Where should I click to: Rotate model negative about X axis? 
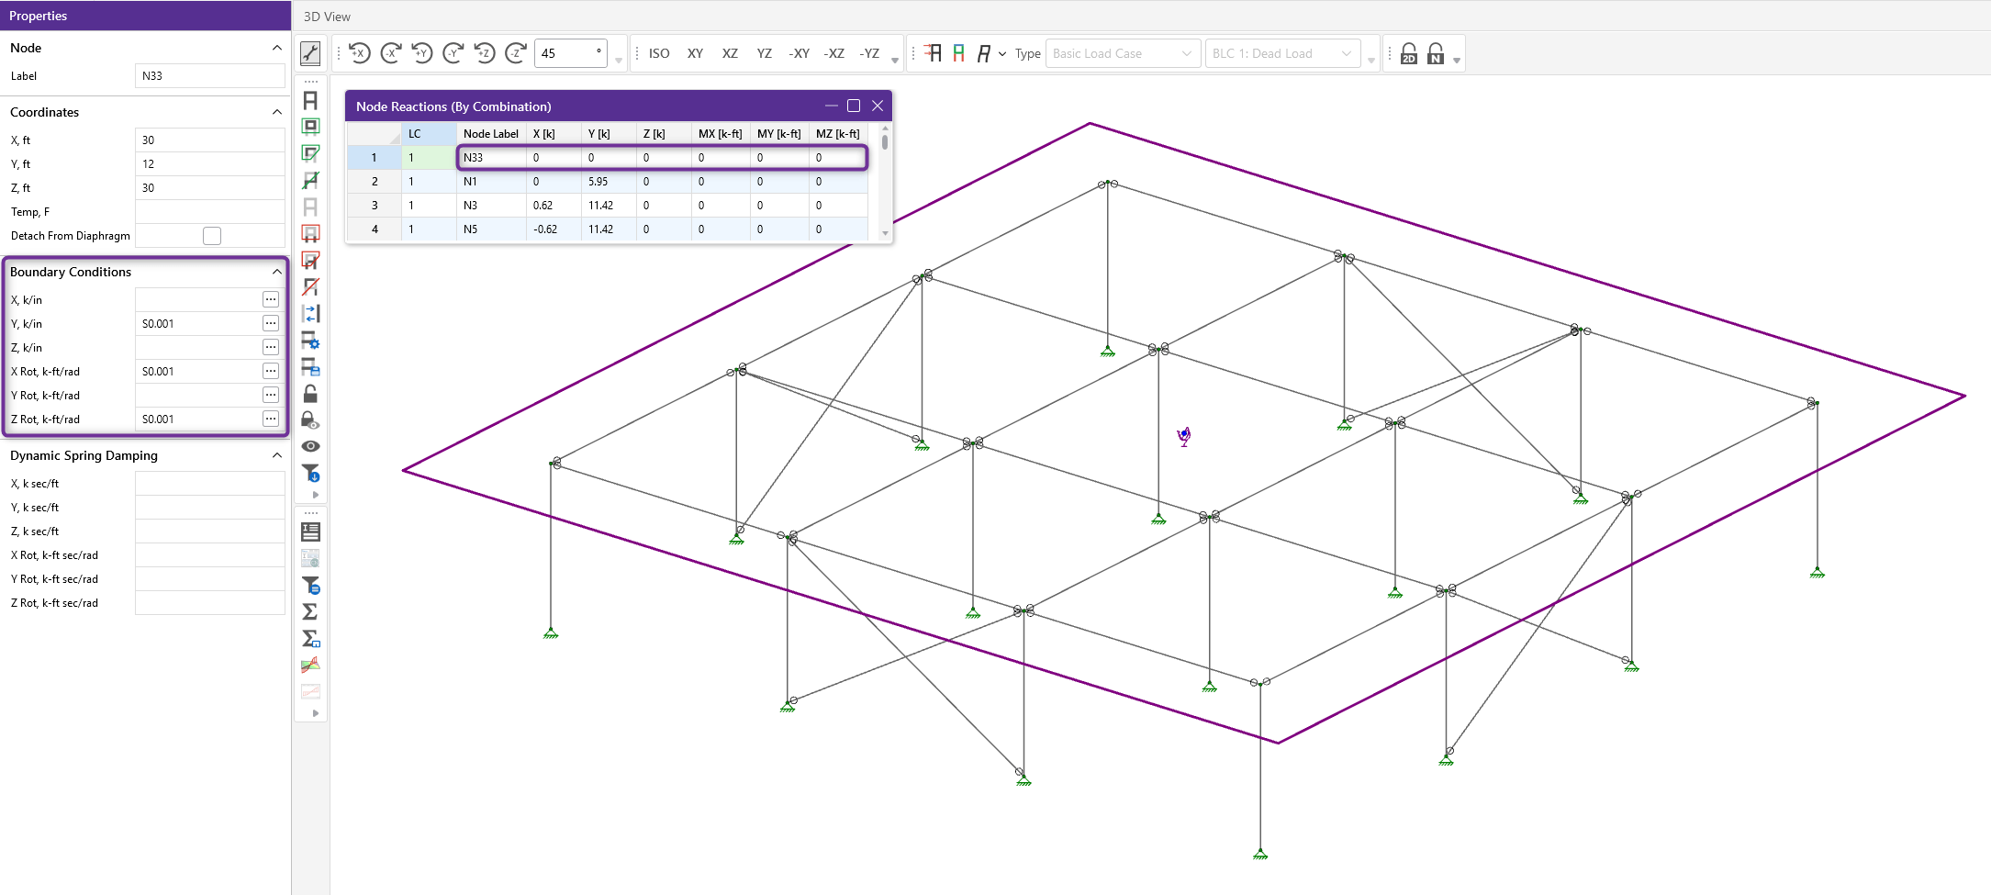point(391,53)
